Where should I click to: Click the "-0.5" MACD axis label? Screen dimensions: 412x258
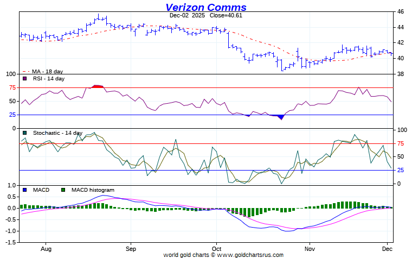click(11, 219)
